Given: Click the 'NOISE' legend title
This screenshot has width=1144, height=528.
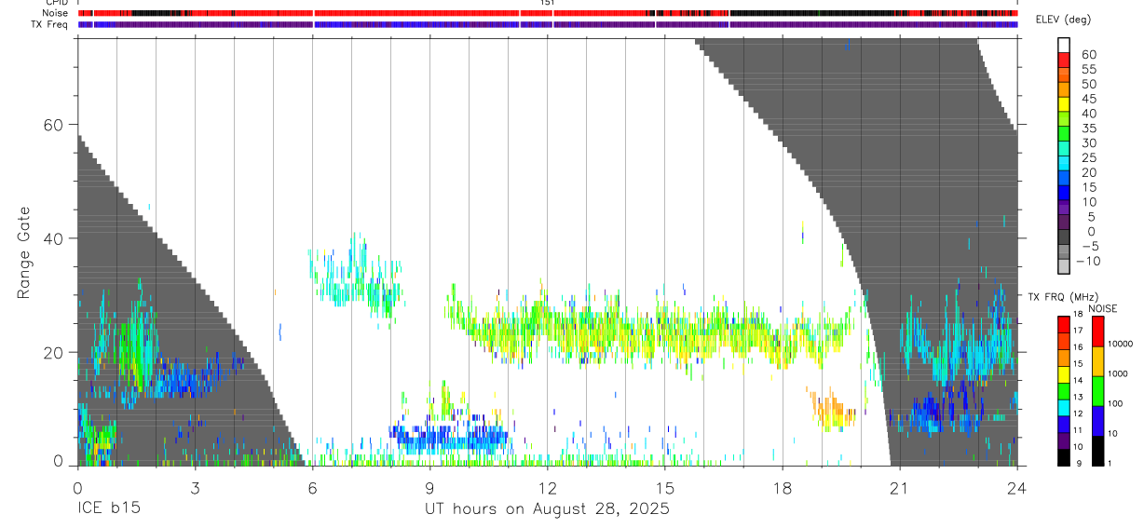Looking at the screenshot, I should (x=1102, y=308).
